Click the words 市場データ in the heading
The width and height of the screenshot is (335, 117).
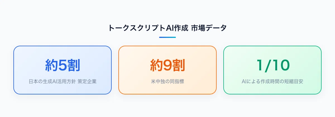click(x=209, y=28)
